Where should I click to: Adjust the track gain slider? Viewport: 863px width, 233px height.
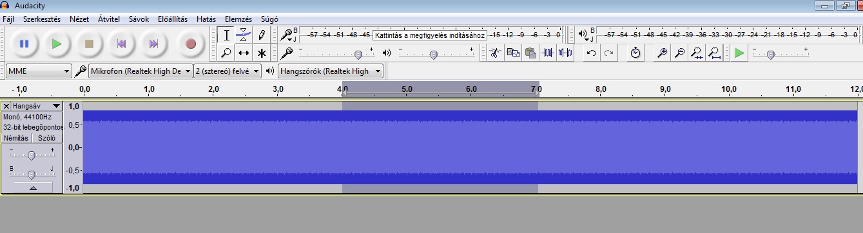32,155
